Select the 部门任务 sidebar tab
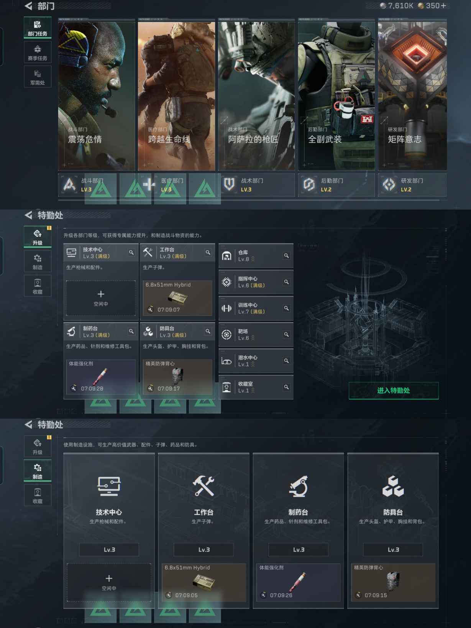Image resolution: width=471 pixels, height=628 pixels. coord(38,28)
